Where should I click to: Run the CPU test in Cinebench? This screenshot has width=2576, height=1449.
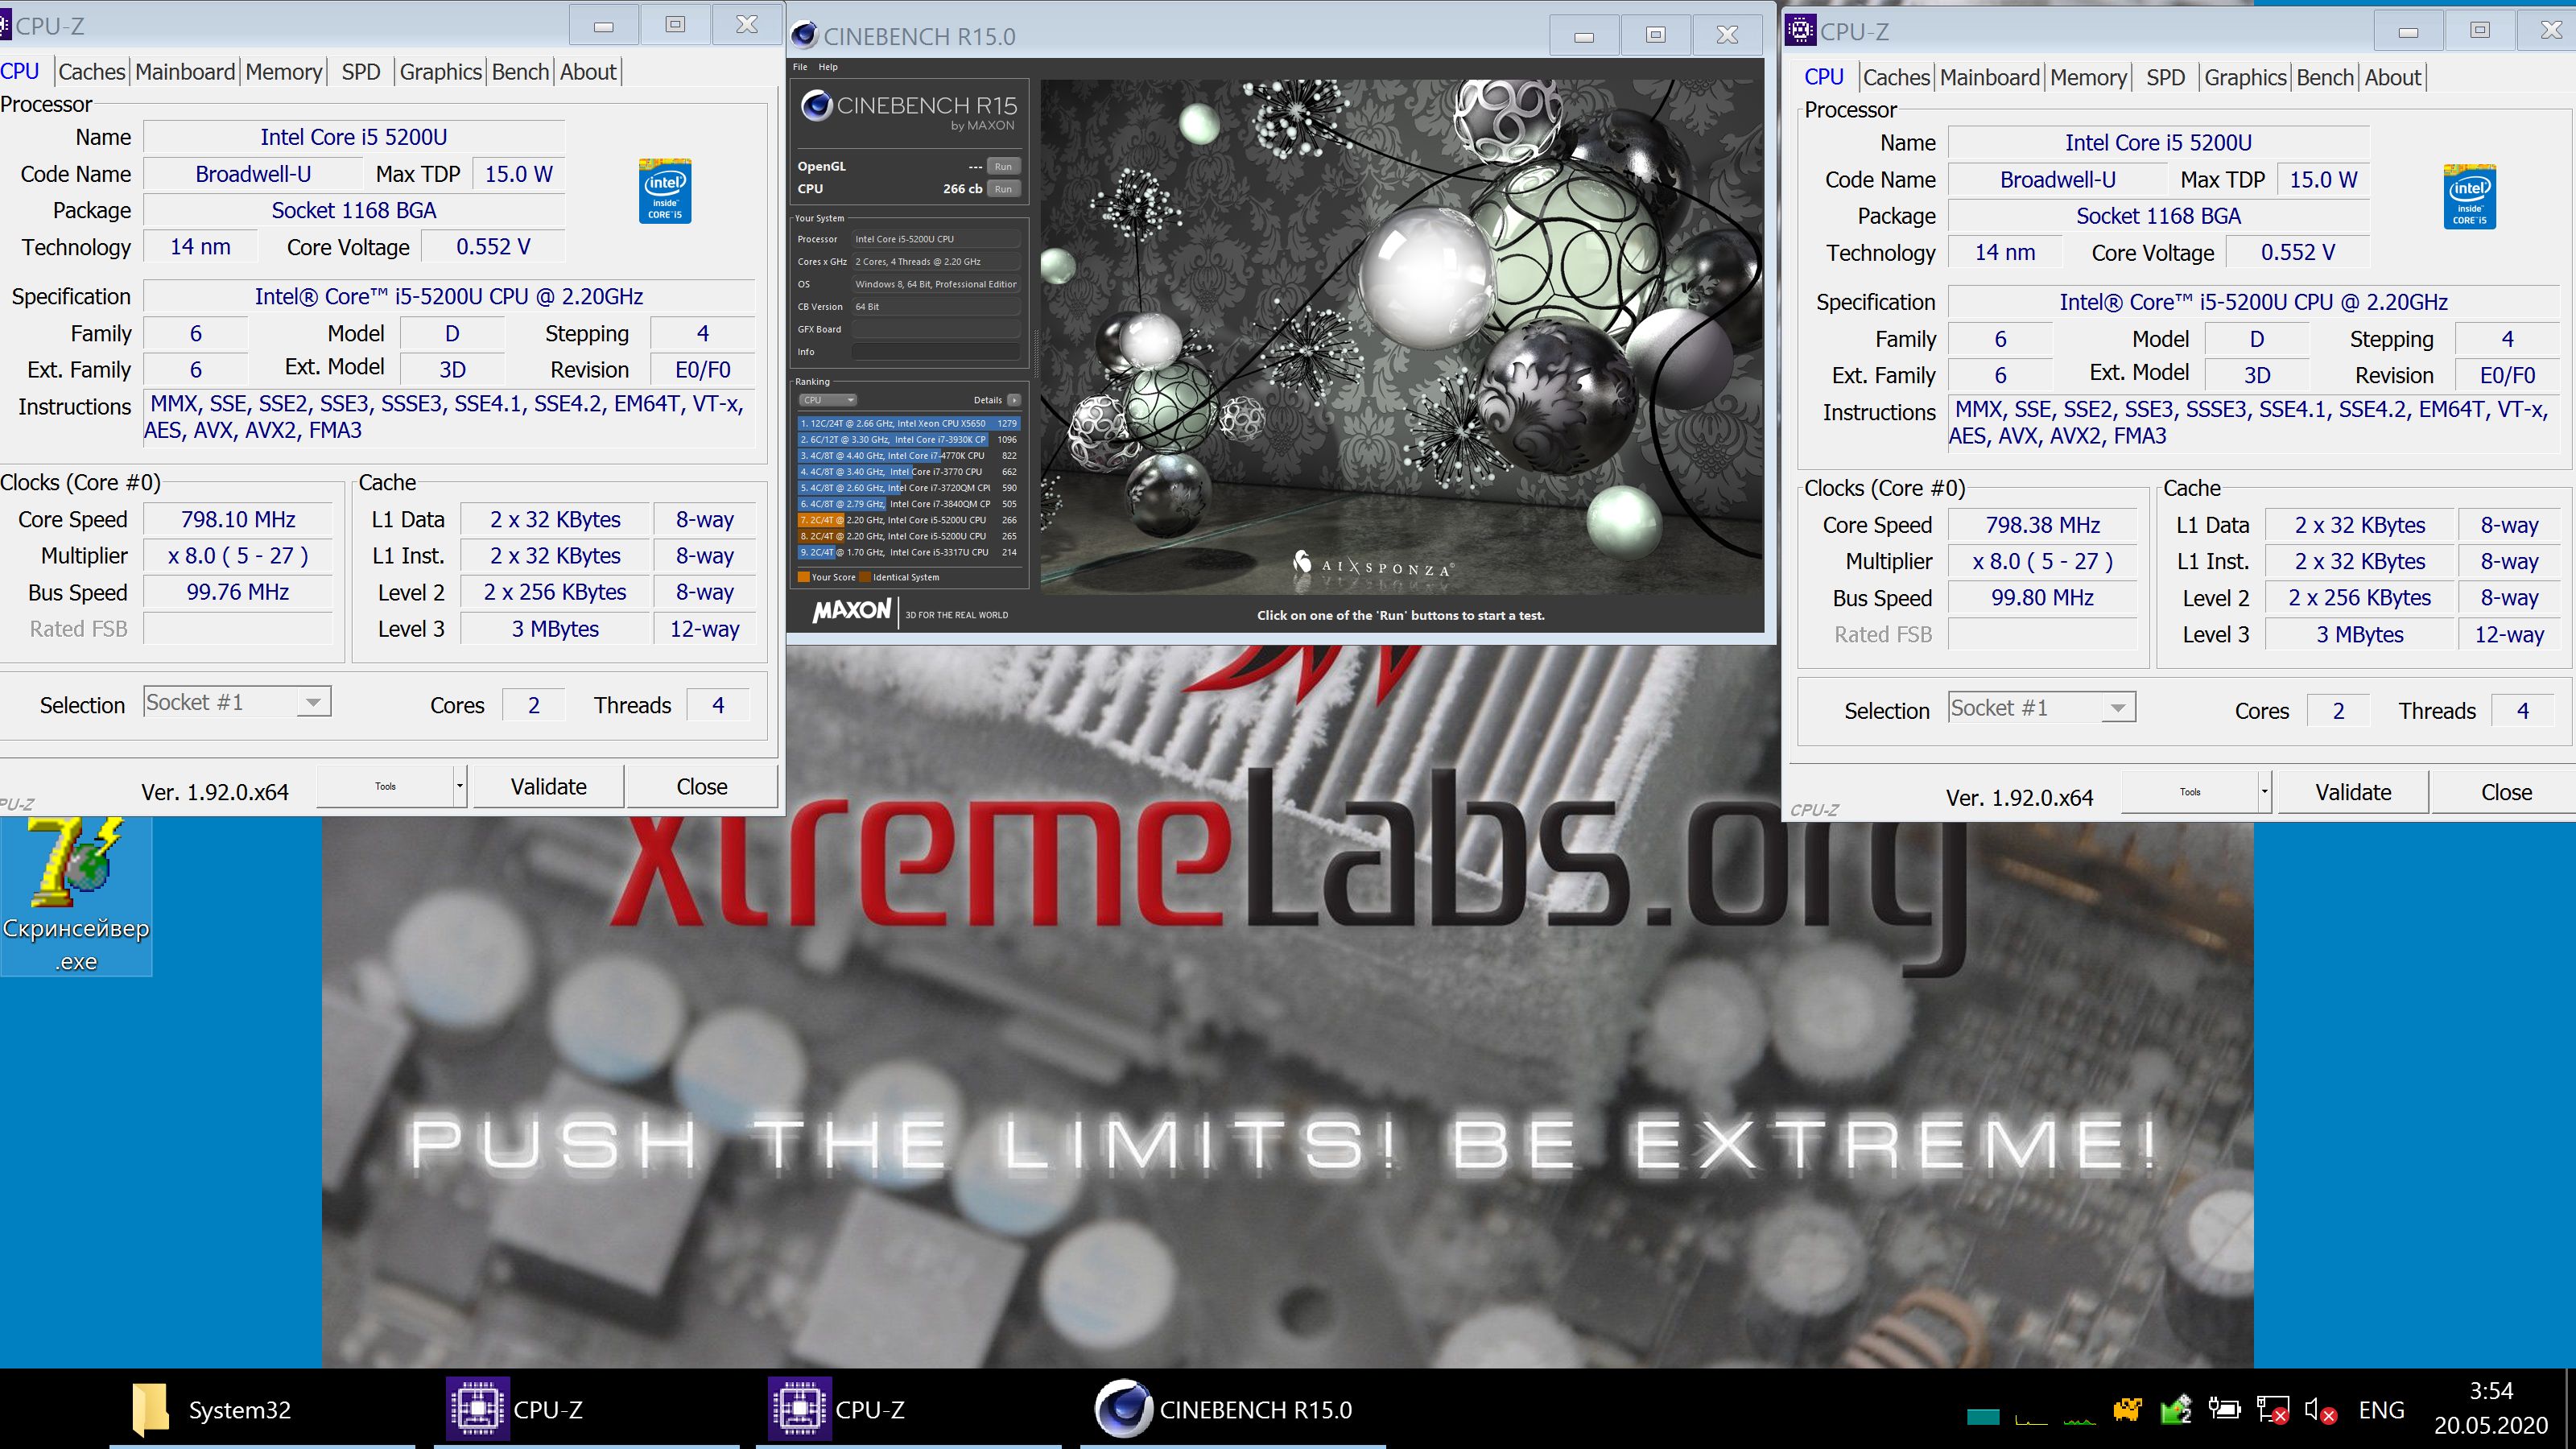coord(1003,189)
